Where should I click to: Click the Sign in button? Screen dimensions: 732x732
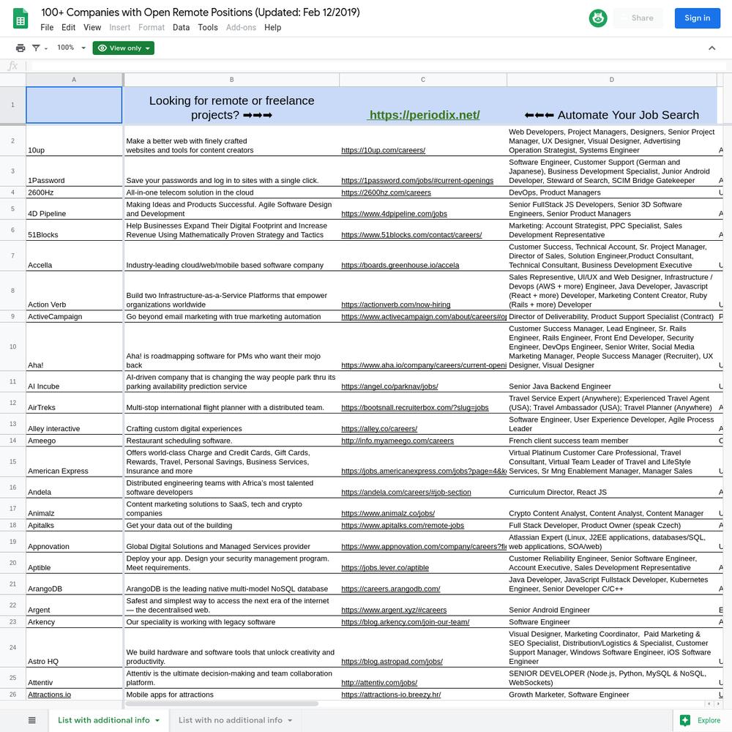(697, 18)
